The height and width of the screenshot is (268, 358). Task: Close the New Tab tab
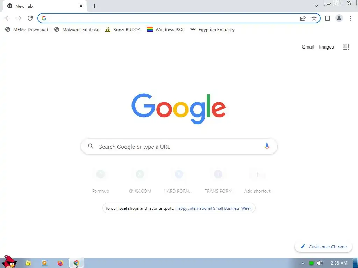81,6
